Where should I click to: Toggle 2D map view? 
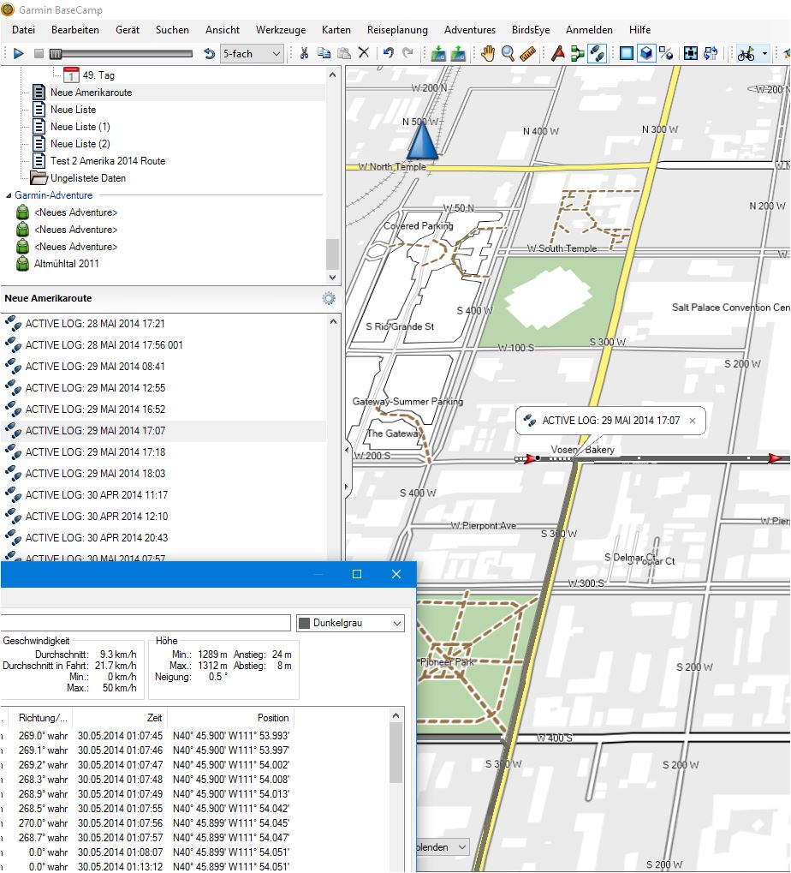[x=627, y=54]
